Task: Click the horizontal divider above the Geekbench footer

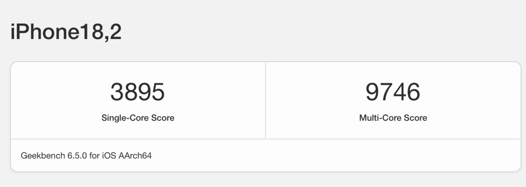Action: click(266, 139)
